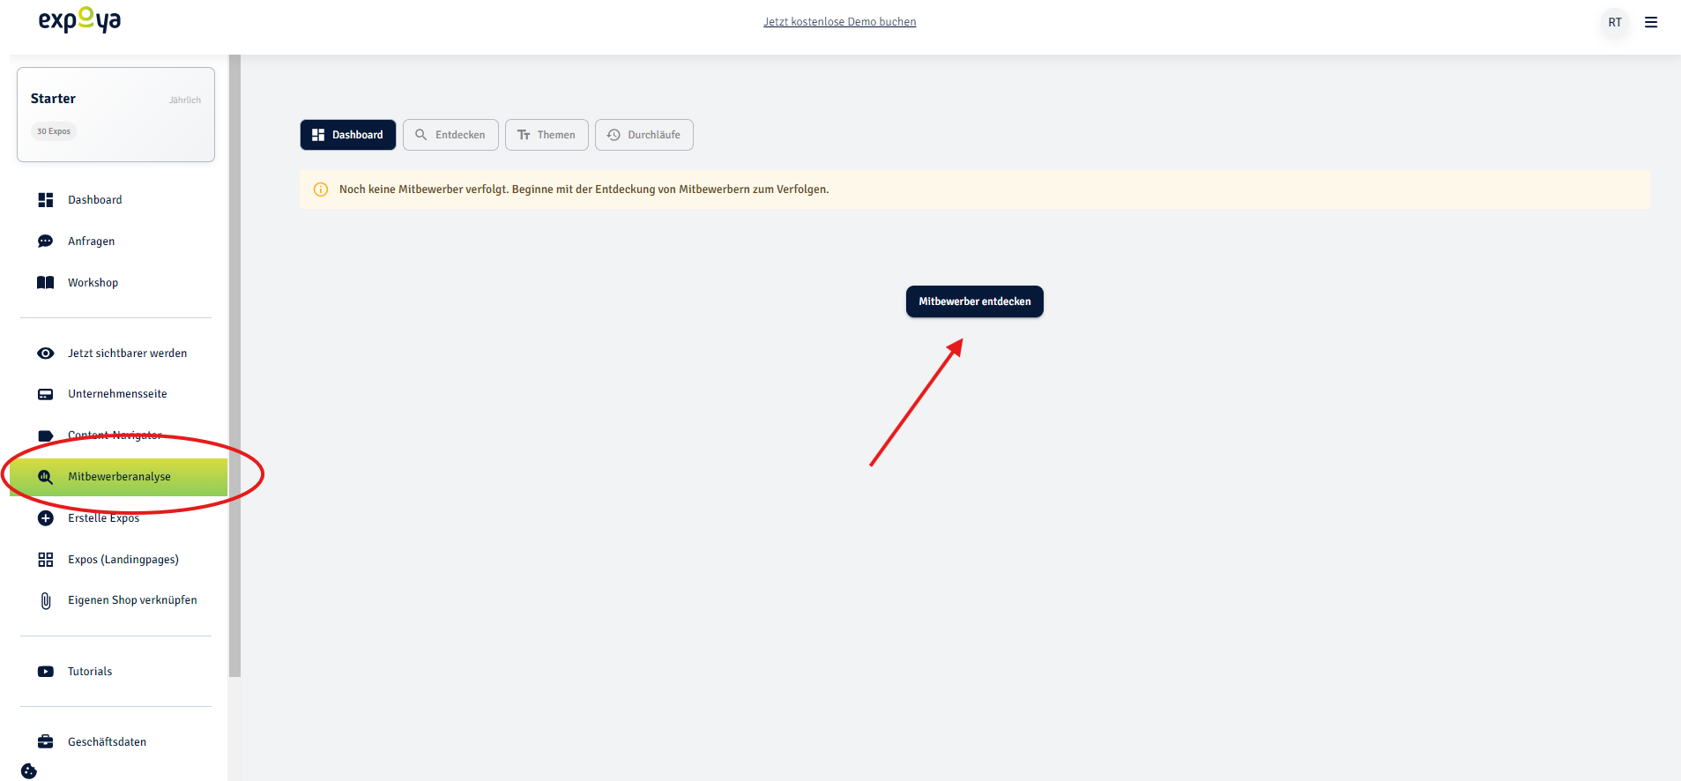The height and width of the screenshot is (781, 1681).
Task: Click the paperclip icon for Eigenen Shop verknüpfen
Action: pyautogui.click(x=46, y=601)
